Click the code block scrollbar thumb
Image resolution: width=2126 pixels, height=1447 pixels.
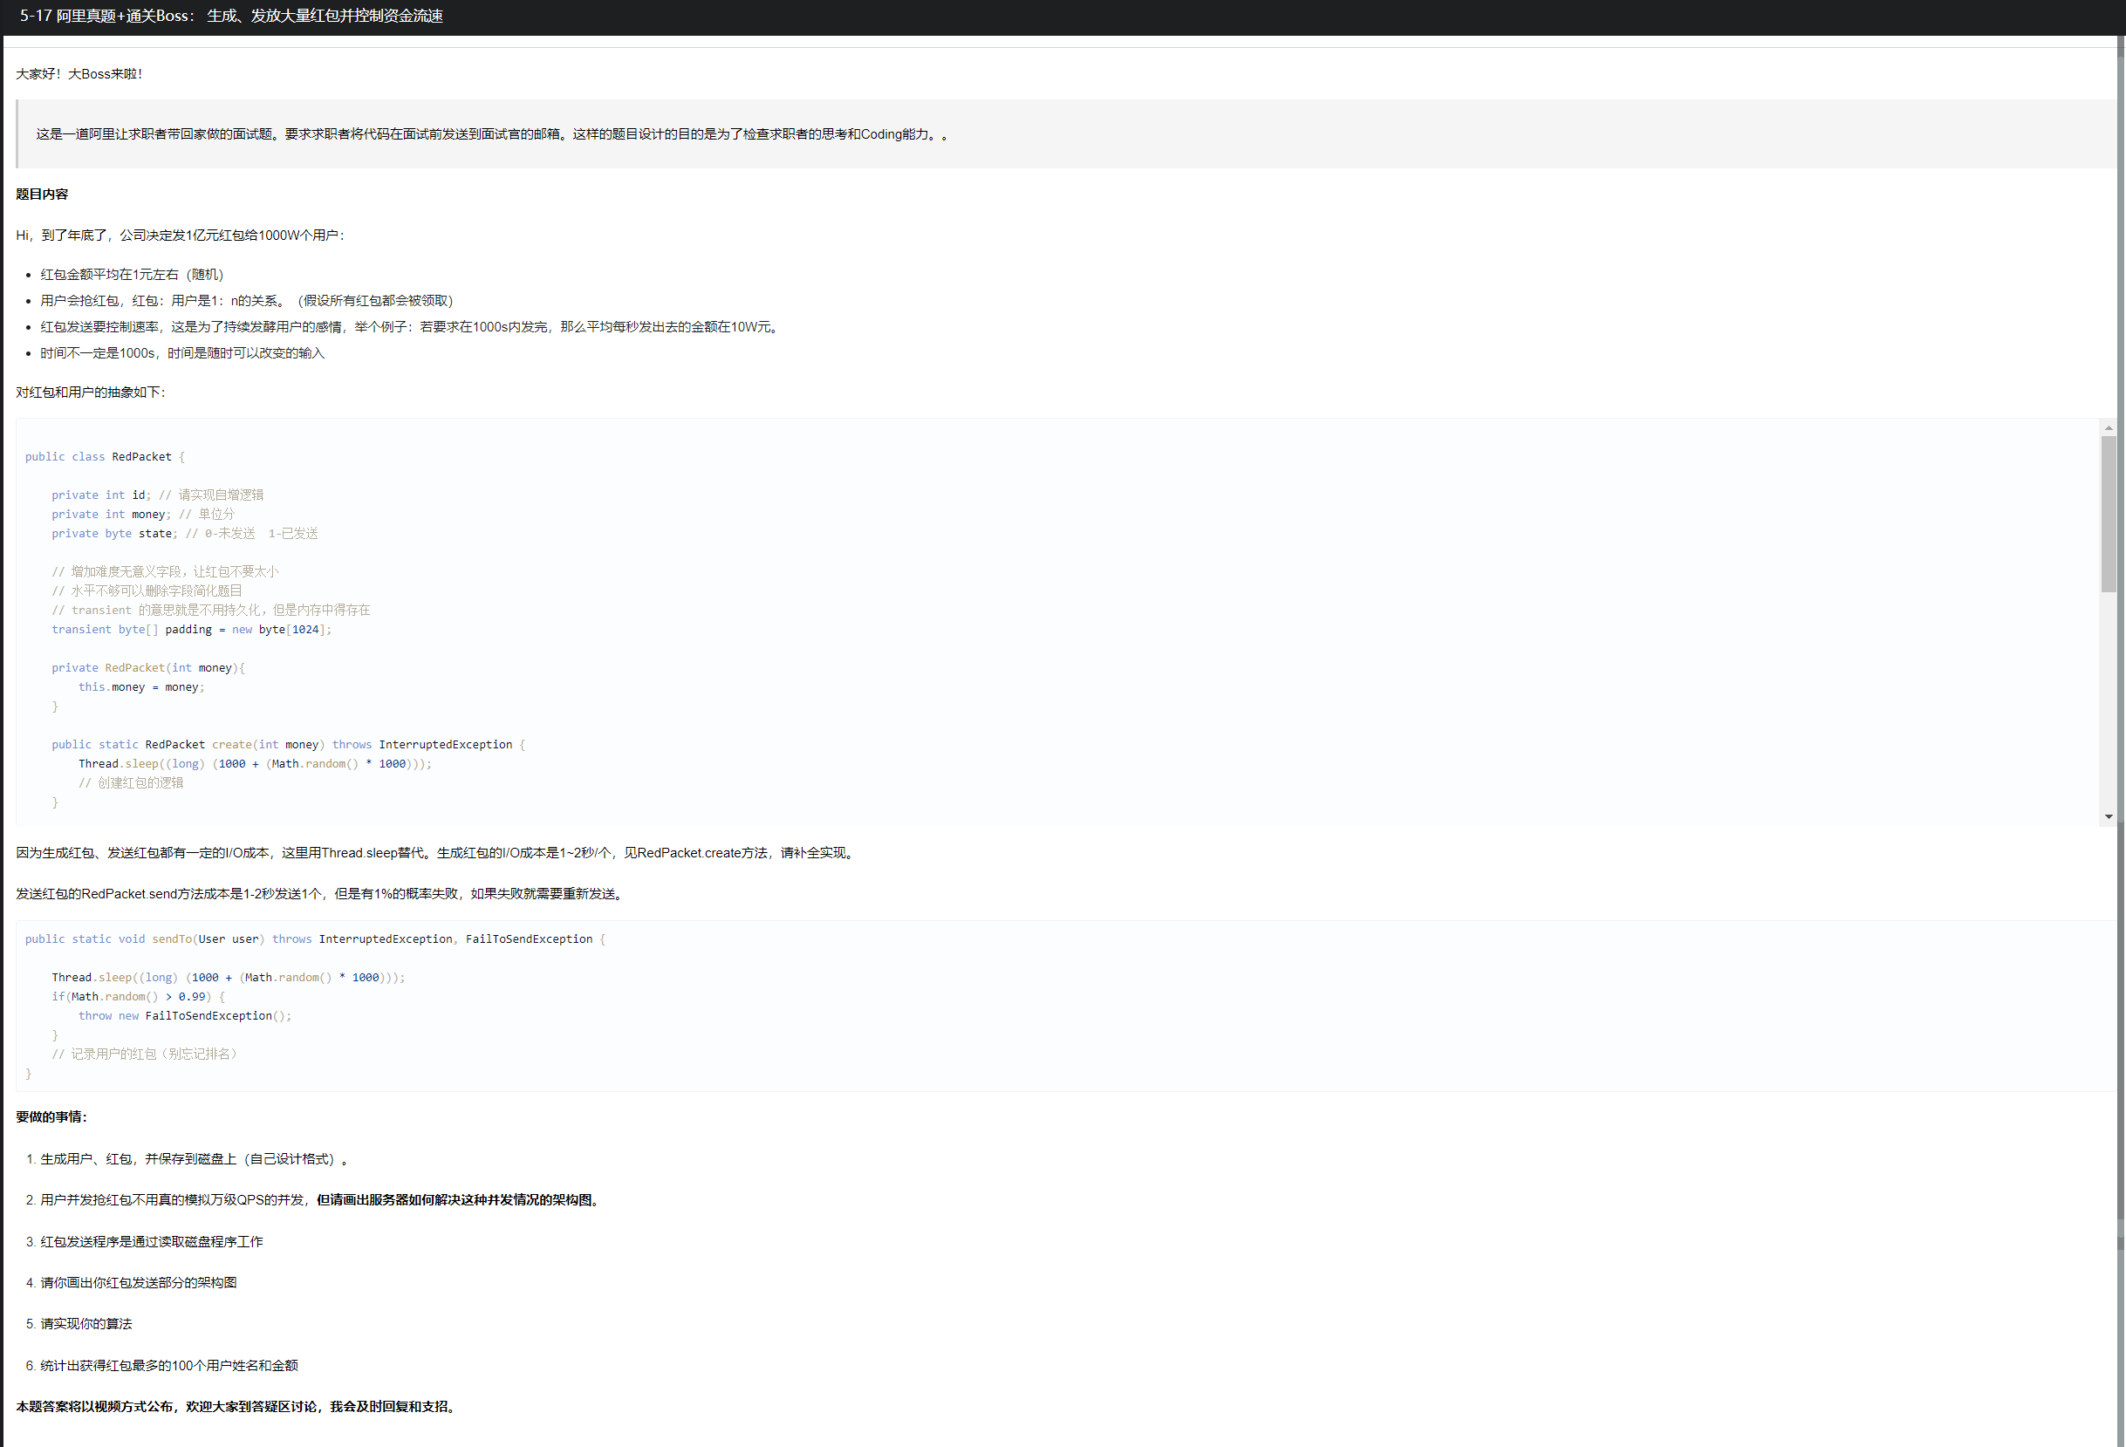pos(2108,512)
